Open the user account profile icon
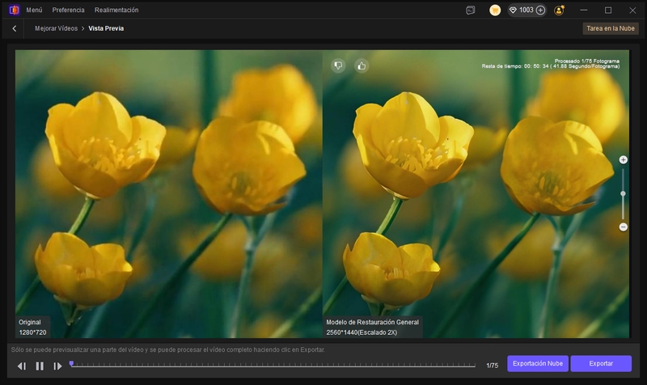 coord(559,10)
